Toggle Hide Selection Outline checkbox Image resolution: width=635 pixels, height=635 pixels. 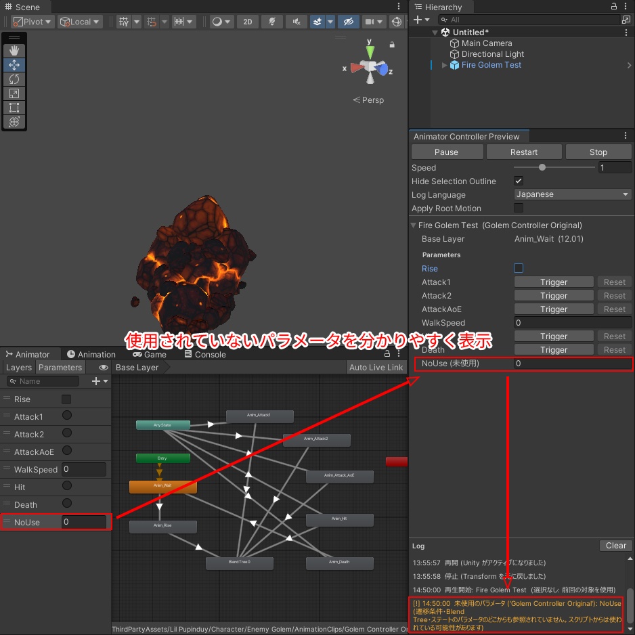coord(519,181)
